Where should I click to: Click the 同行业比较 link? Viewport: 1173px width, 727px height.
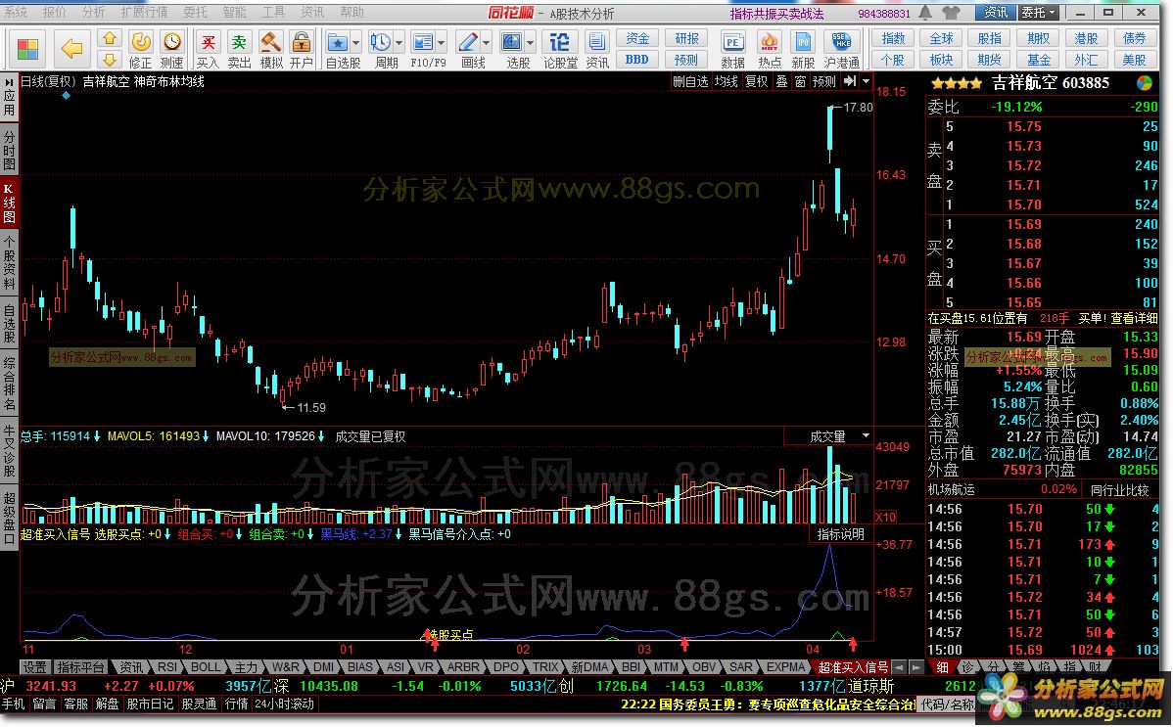[1120, 490]
